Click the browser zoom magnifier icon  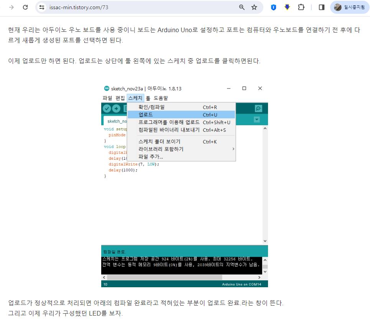coord(242,7)
